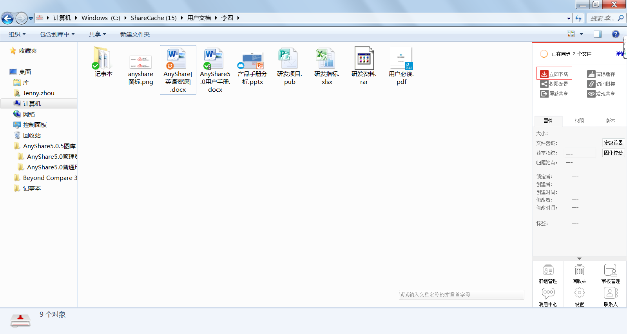Click 发现共享 discover share eye icon
The width and height of the screenshot is (627, 334).
591,94
